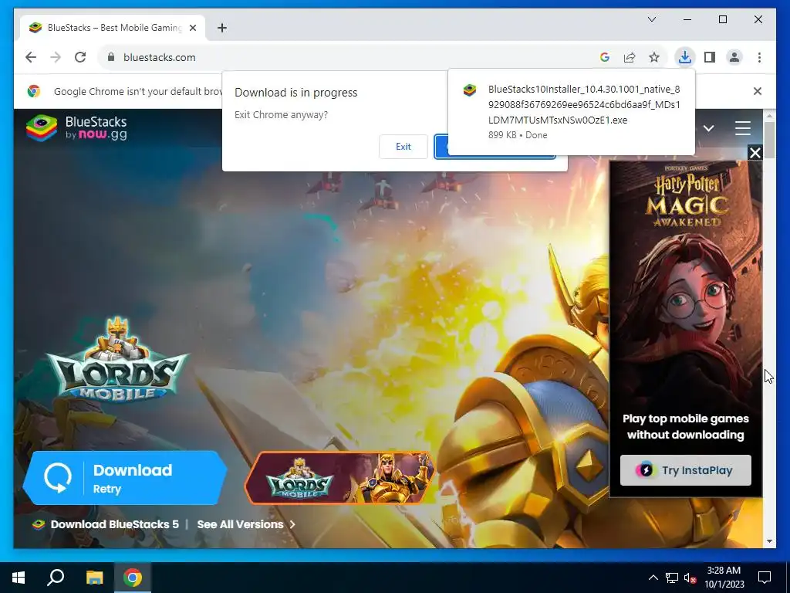The image size is (790, 593).
Task: Open Windows taskbar search
Action: pos(56,578)
